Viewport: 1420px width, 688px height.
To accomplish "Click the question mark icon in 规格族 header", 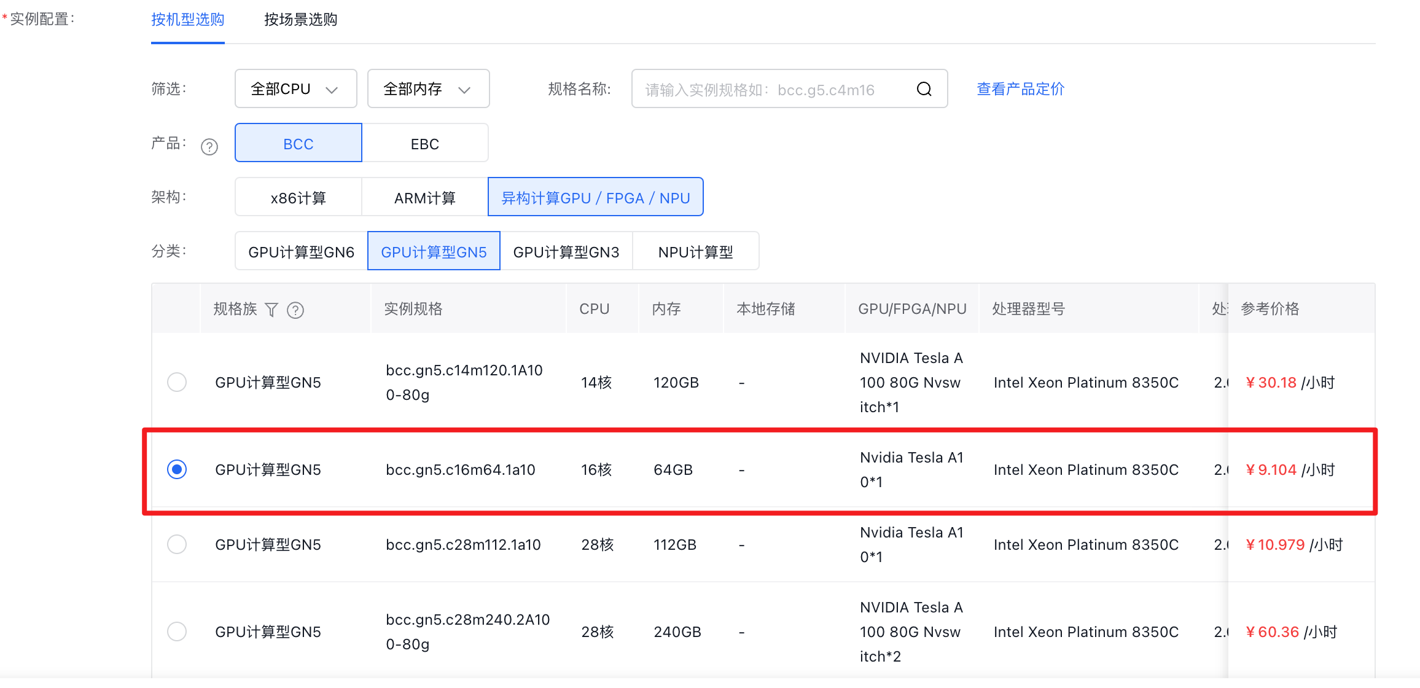I will [295, 310].
